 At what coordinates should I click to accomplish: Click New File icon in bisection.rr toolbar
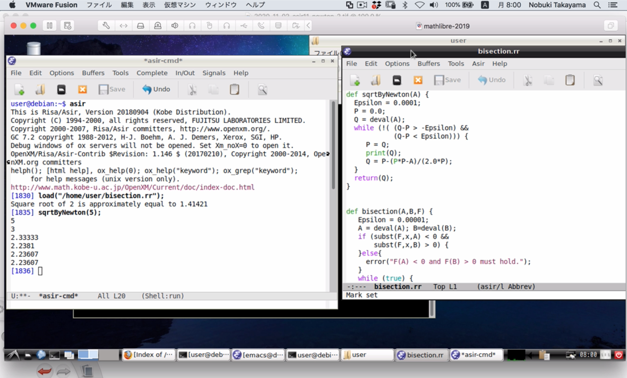[x=355, y=80]
